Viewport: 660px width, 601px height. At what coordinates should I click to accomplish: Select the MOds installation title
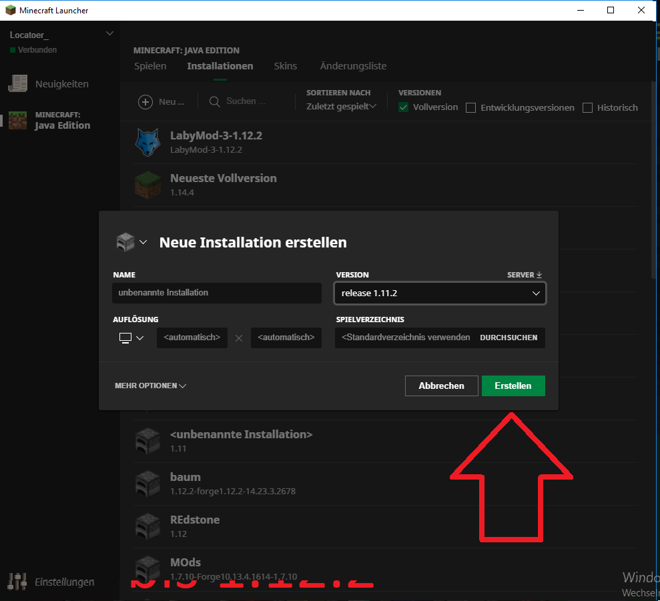186,563
